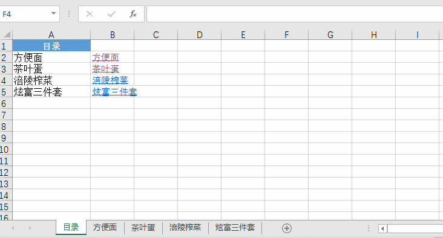Image resolution: width=443 pixels, height=238 pixels.
Task: Select cell A4 containing 涪陵榨菜
Action: (51, 80)
